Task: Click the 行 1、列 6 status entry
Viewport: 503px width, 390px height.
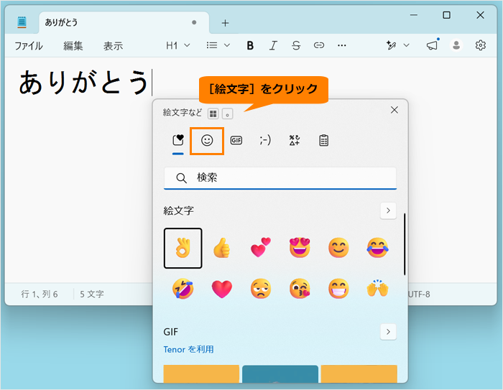Action: 40,294
